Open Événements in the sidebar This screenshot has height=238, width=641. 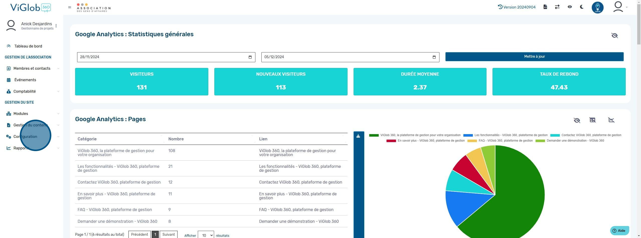pyautogui.click(x=25, y=80)
